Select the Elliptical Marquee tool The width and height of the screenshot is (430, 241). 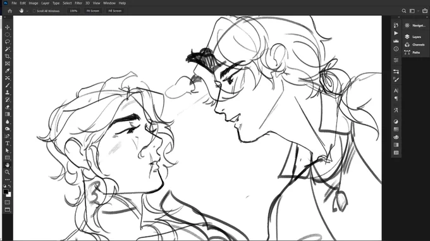[8, 35]
